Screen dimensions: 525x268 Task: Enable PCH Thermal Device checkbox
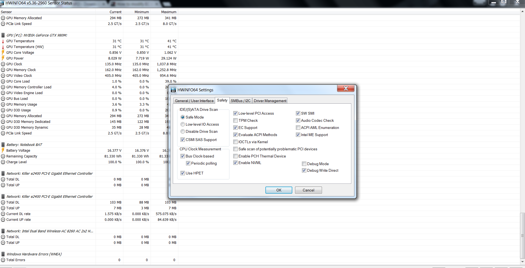pos(235,156)
